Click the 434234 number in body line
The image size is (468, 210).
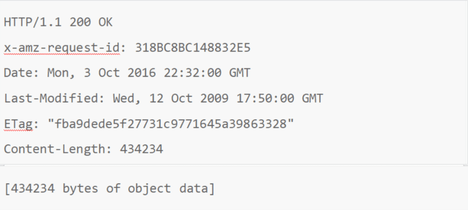[x=33, y=188]
